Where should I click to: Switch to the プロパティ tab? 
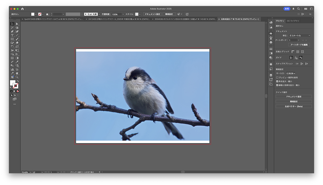point(280,21)
